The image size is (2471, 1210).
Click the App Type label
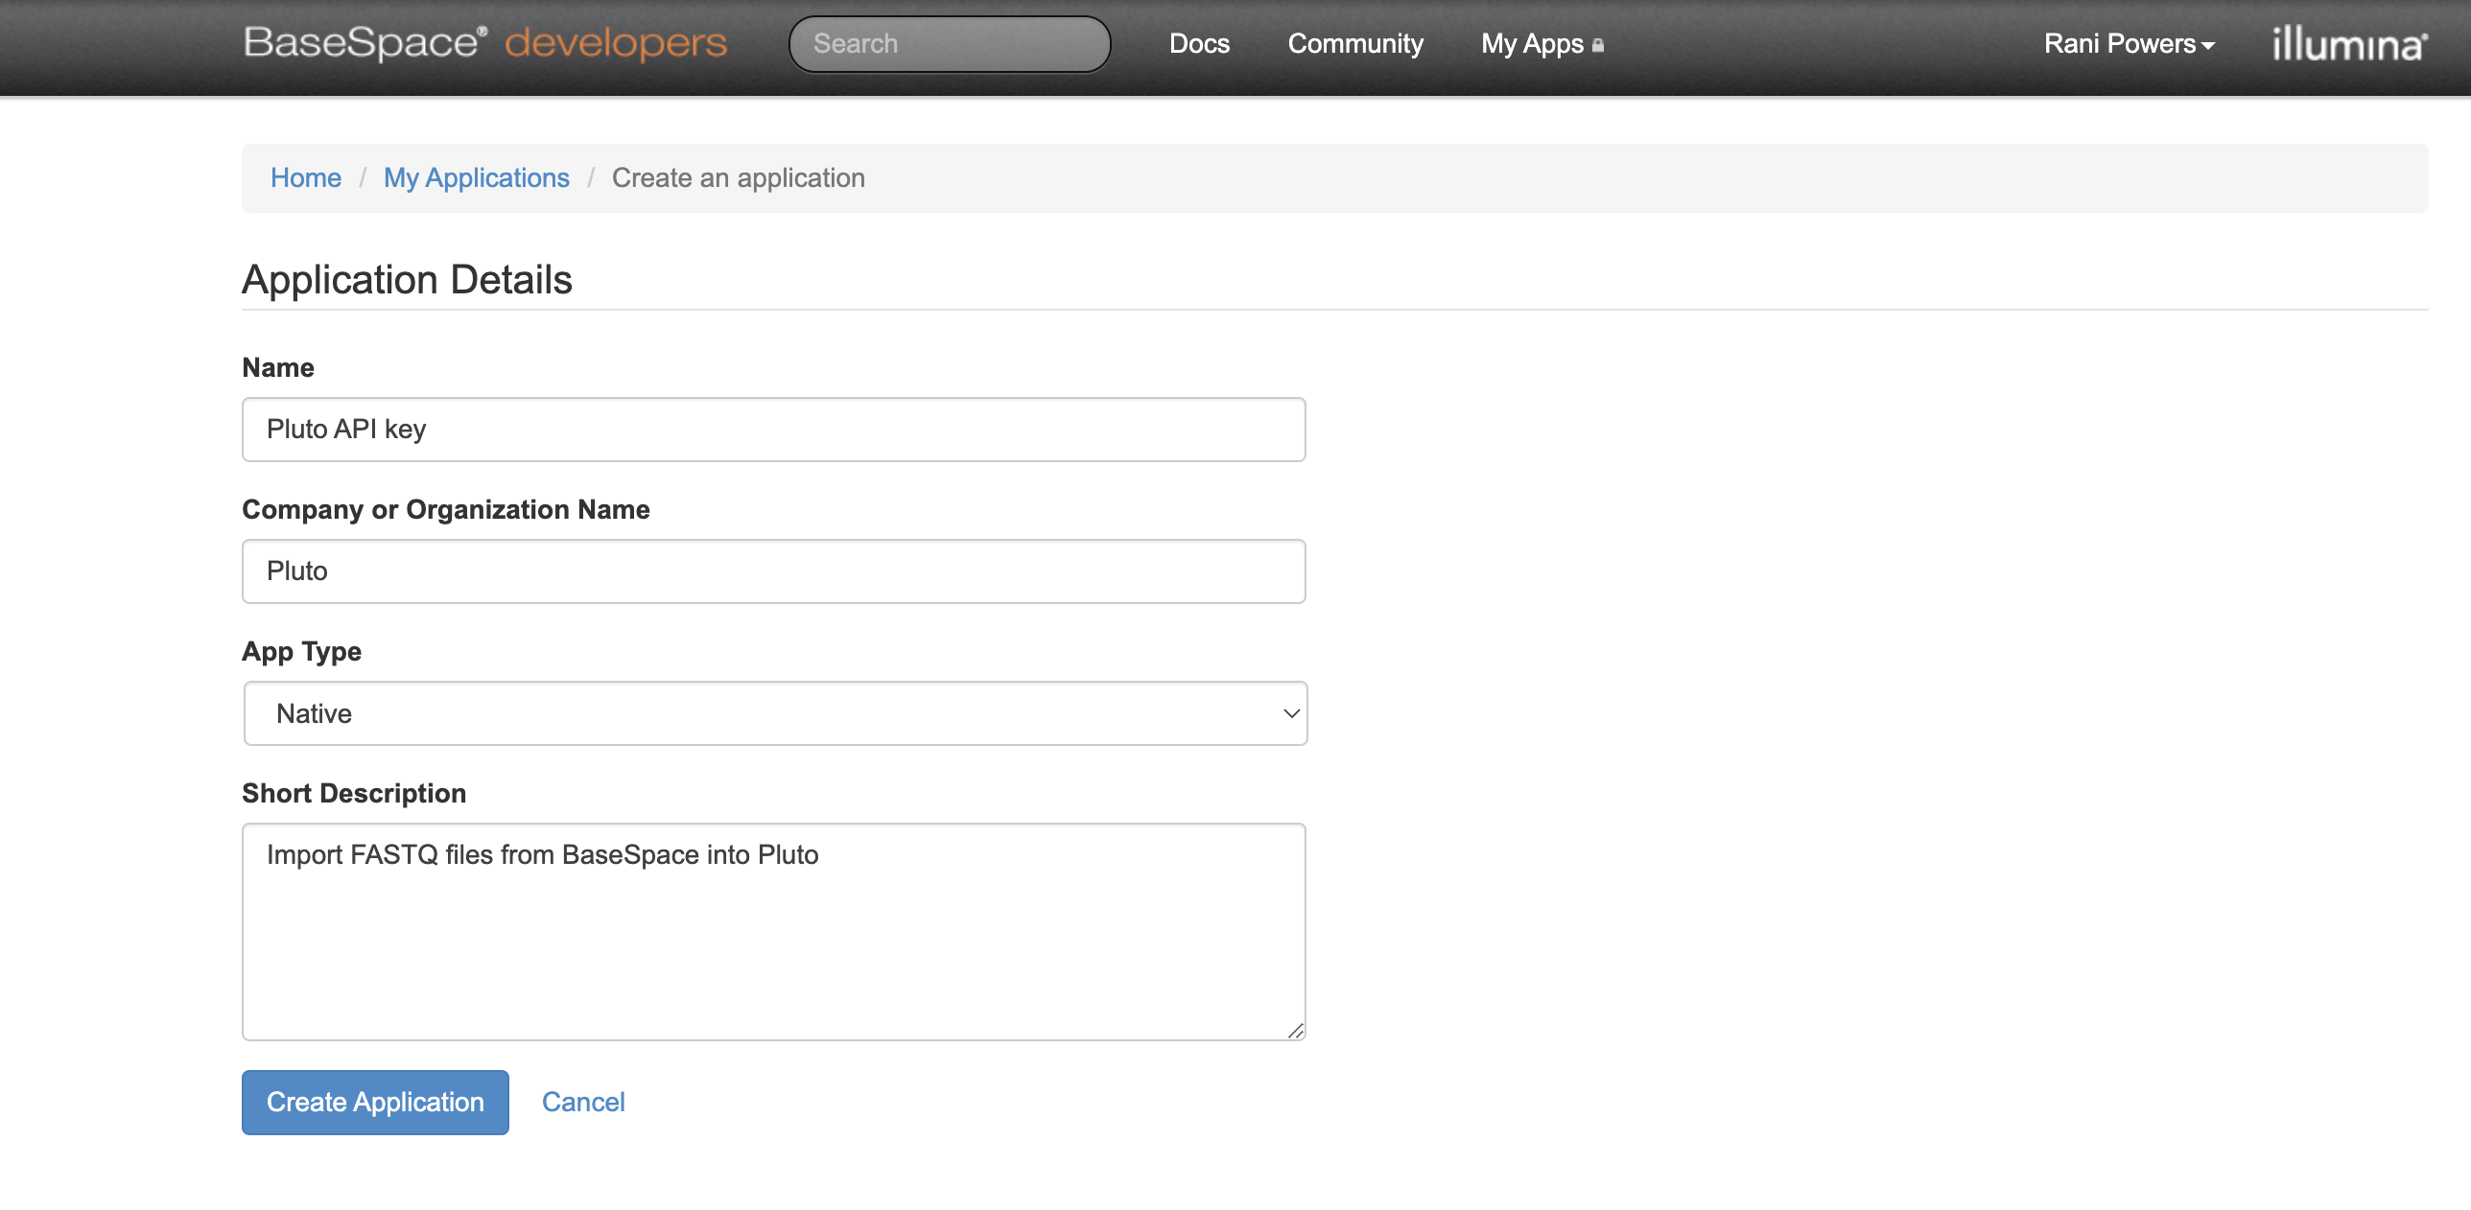click(301, 652)
